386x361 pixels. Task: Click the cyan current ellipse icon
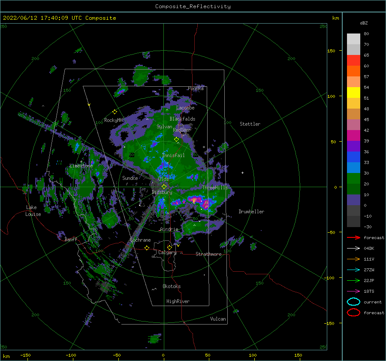click(x=353, y=302)
